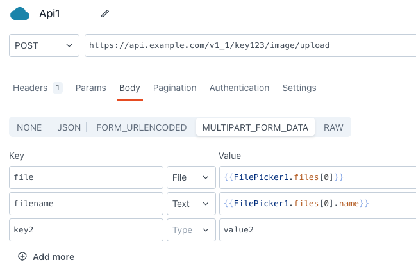The width and height of the screenshot is (416, 269).
Task: Click the plus icon beside Add more
Action: pos(22,256)
